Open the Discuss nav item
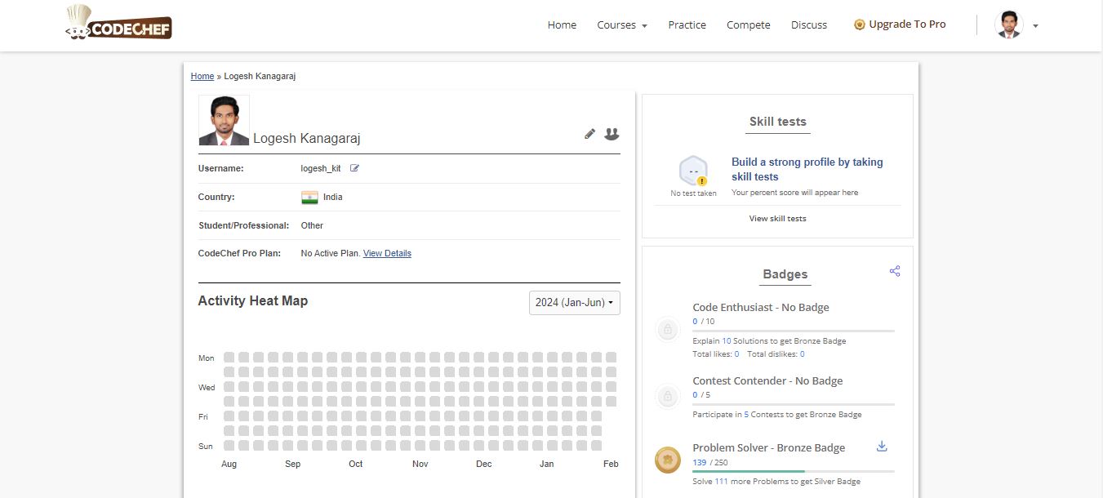 click(809, 25)
